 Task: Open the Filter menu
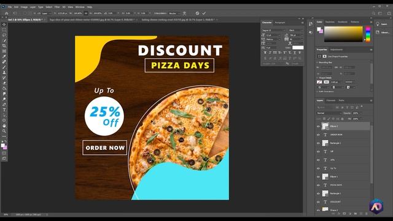(57, 7)
